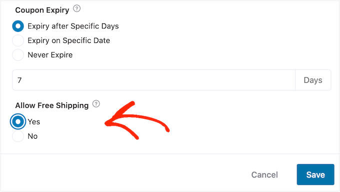Image resolution: width=340 pixels, height=192 pixels.
Task: Choose the Expiry on Specific Date radio button
Action: click(x=18, y=40)
